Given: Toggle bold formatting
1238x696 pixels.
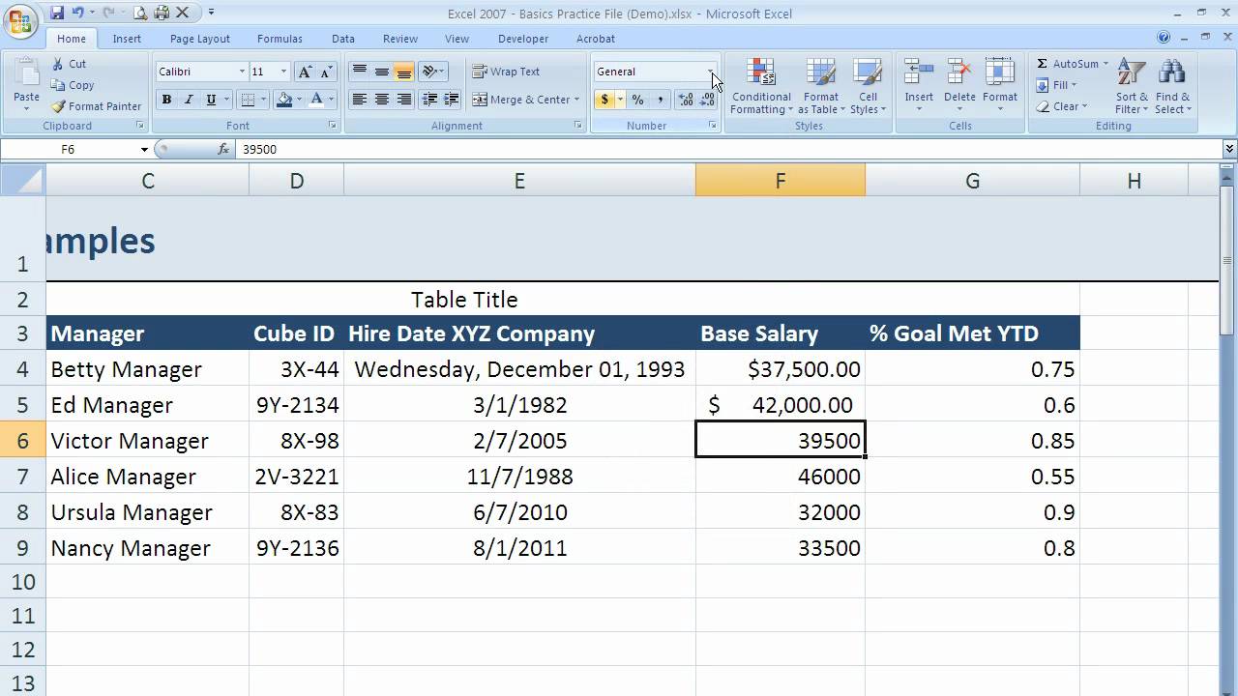Looking at the screenshot, I should coord(166,100).
